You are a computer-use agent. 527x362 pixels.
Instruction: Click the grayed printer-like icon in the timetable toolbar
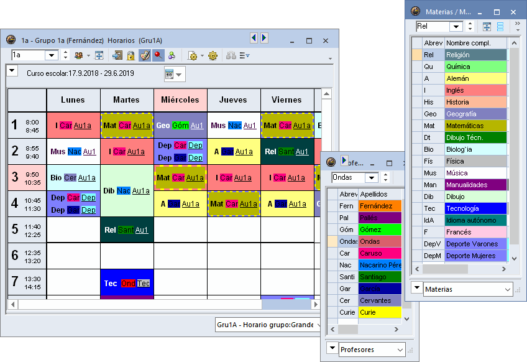tap(231, 55)
